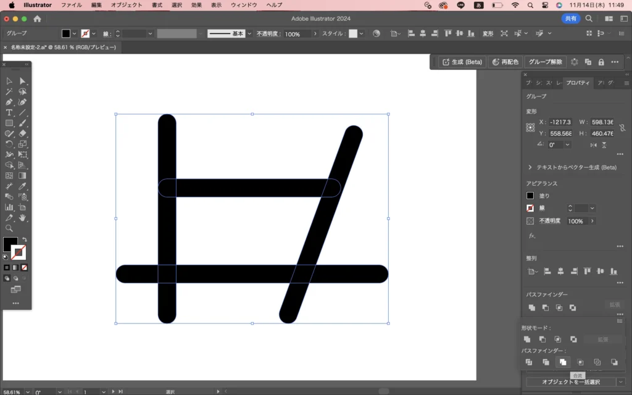Toggle the constrain width and height proportions link
Image resolution: width=632 pixels, height=395 pixels.
622,128
